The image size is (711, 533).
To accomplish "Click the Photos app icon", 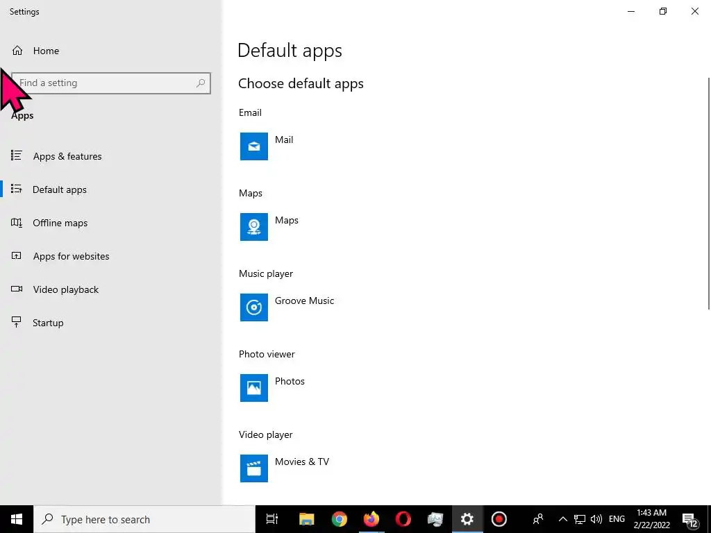I will (x=254, y=388).
